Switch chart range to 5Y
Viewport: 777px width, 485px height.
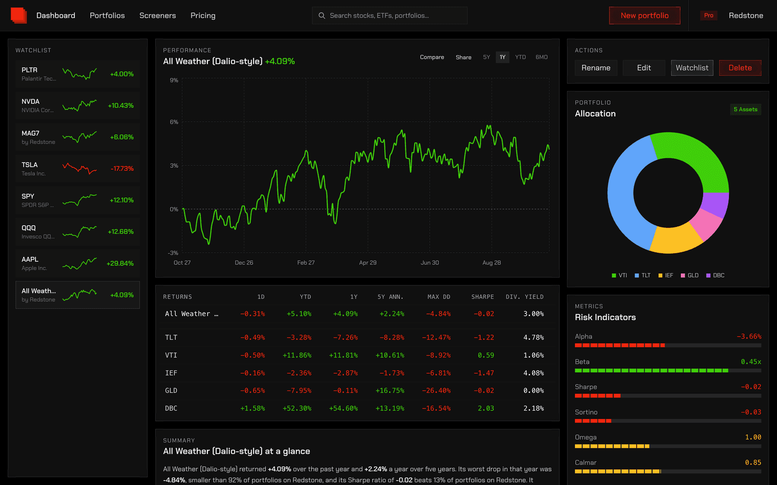[487, 57]
